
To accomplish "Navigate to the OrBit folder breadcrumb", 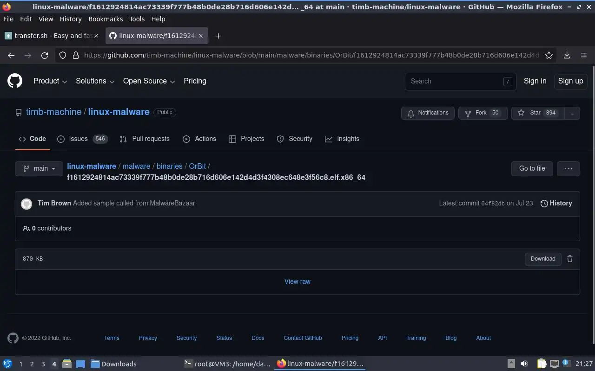I will [x=197, y=166].
